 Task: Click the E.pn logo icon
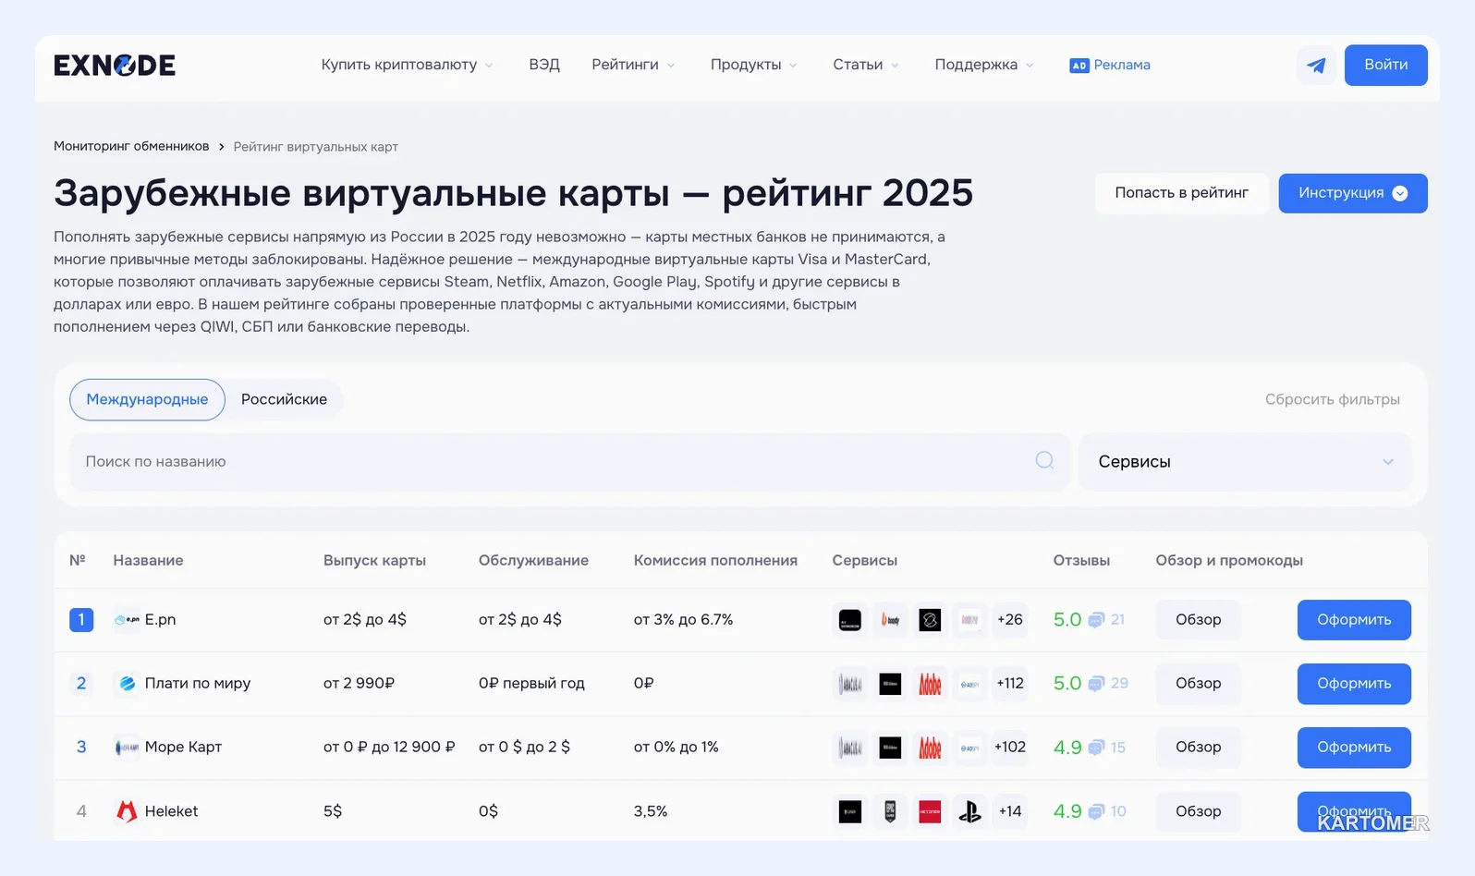tap(127, 619)
